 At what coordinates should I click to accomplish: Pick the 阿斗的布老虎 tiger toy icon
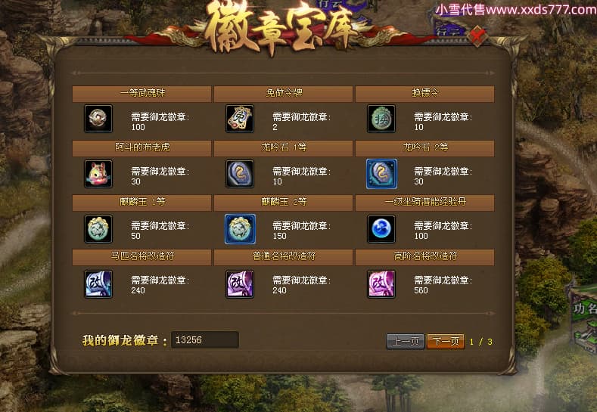pos(98,174)
